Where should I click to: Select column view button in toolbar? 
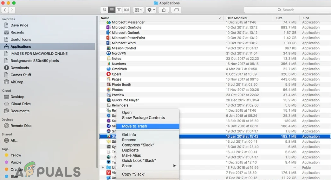[119, 10]
